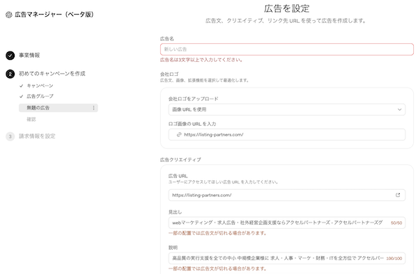418x274 pixels.
Task: Click the 広告マネージャー（ベータ版）title
Action: [54, 15]
